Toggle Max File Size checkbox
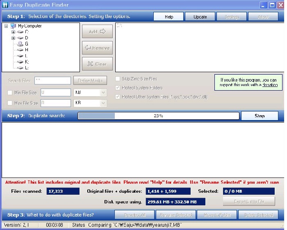The height and width of the screenshot is (230, 287). [x=10, y=103]
